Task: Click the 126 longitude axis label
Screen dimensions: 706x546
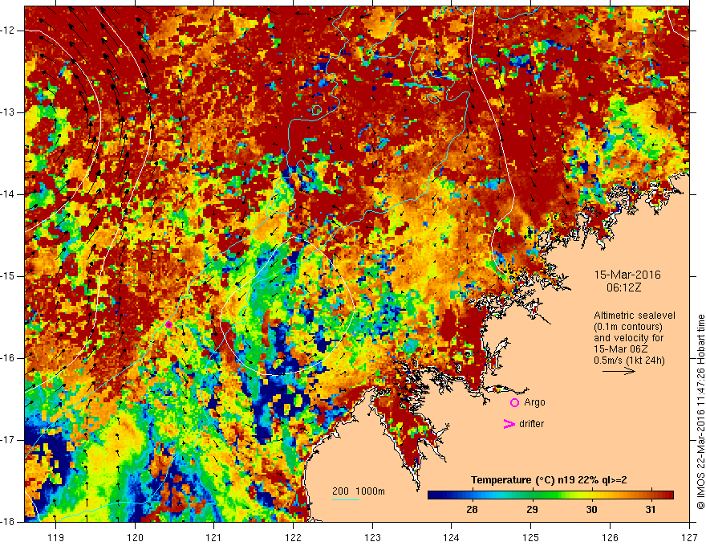Action: point(610,537)
